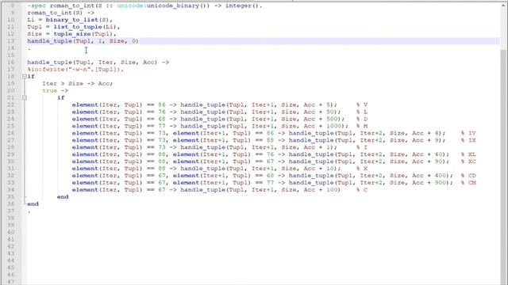Click the value 86 on line 22
Viewport: 508px width, 285px height.
point(162,104)
